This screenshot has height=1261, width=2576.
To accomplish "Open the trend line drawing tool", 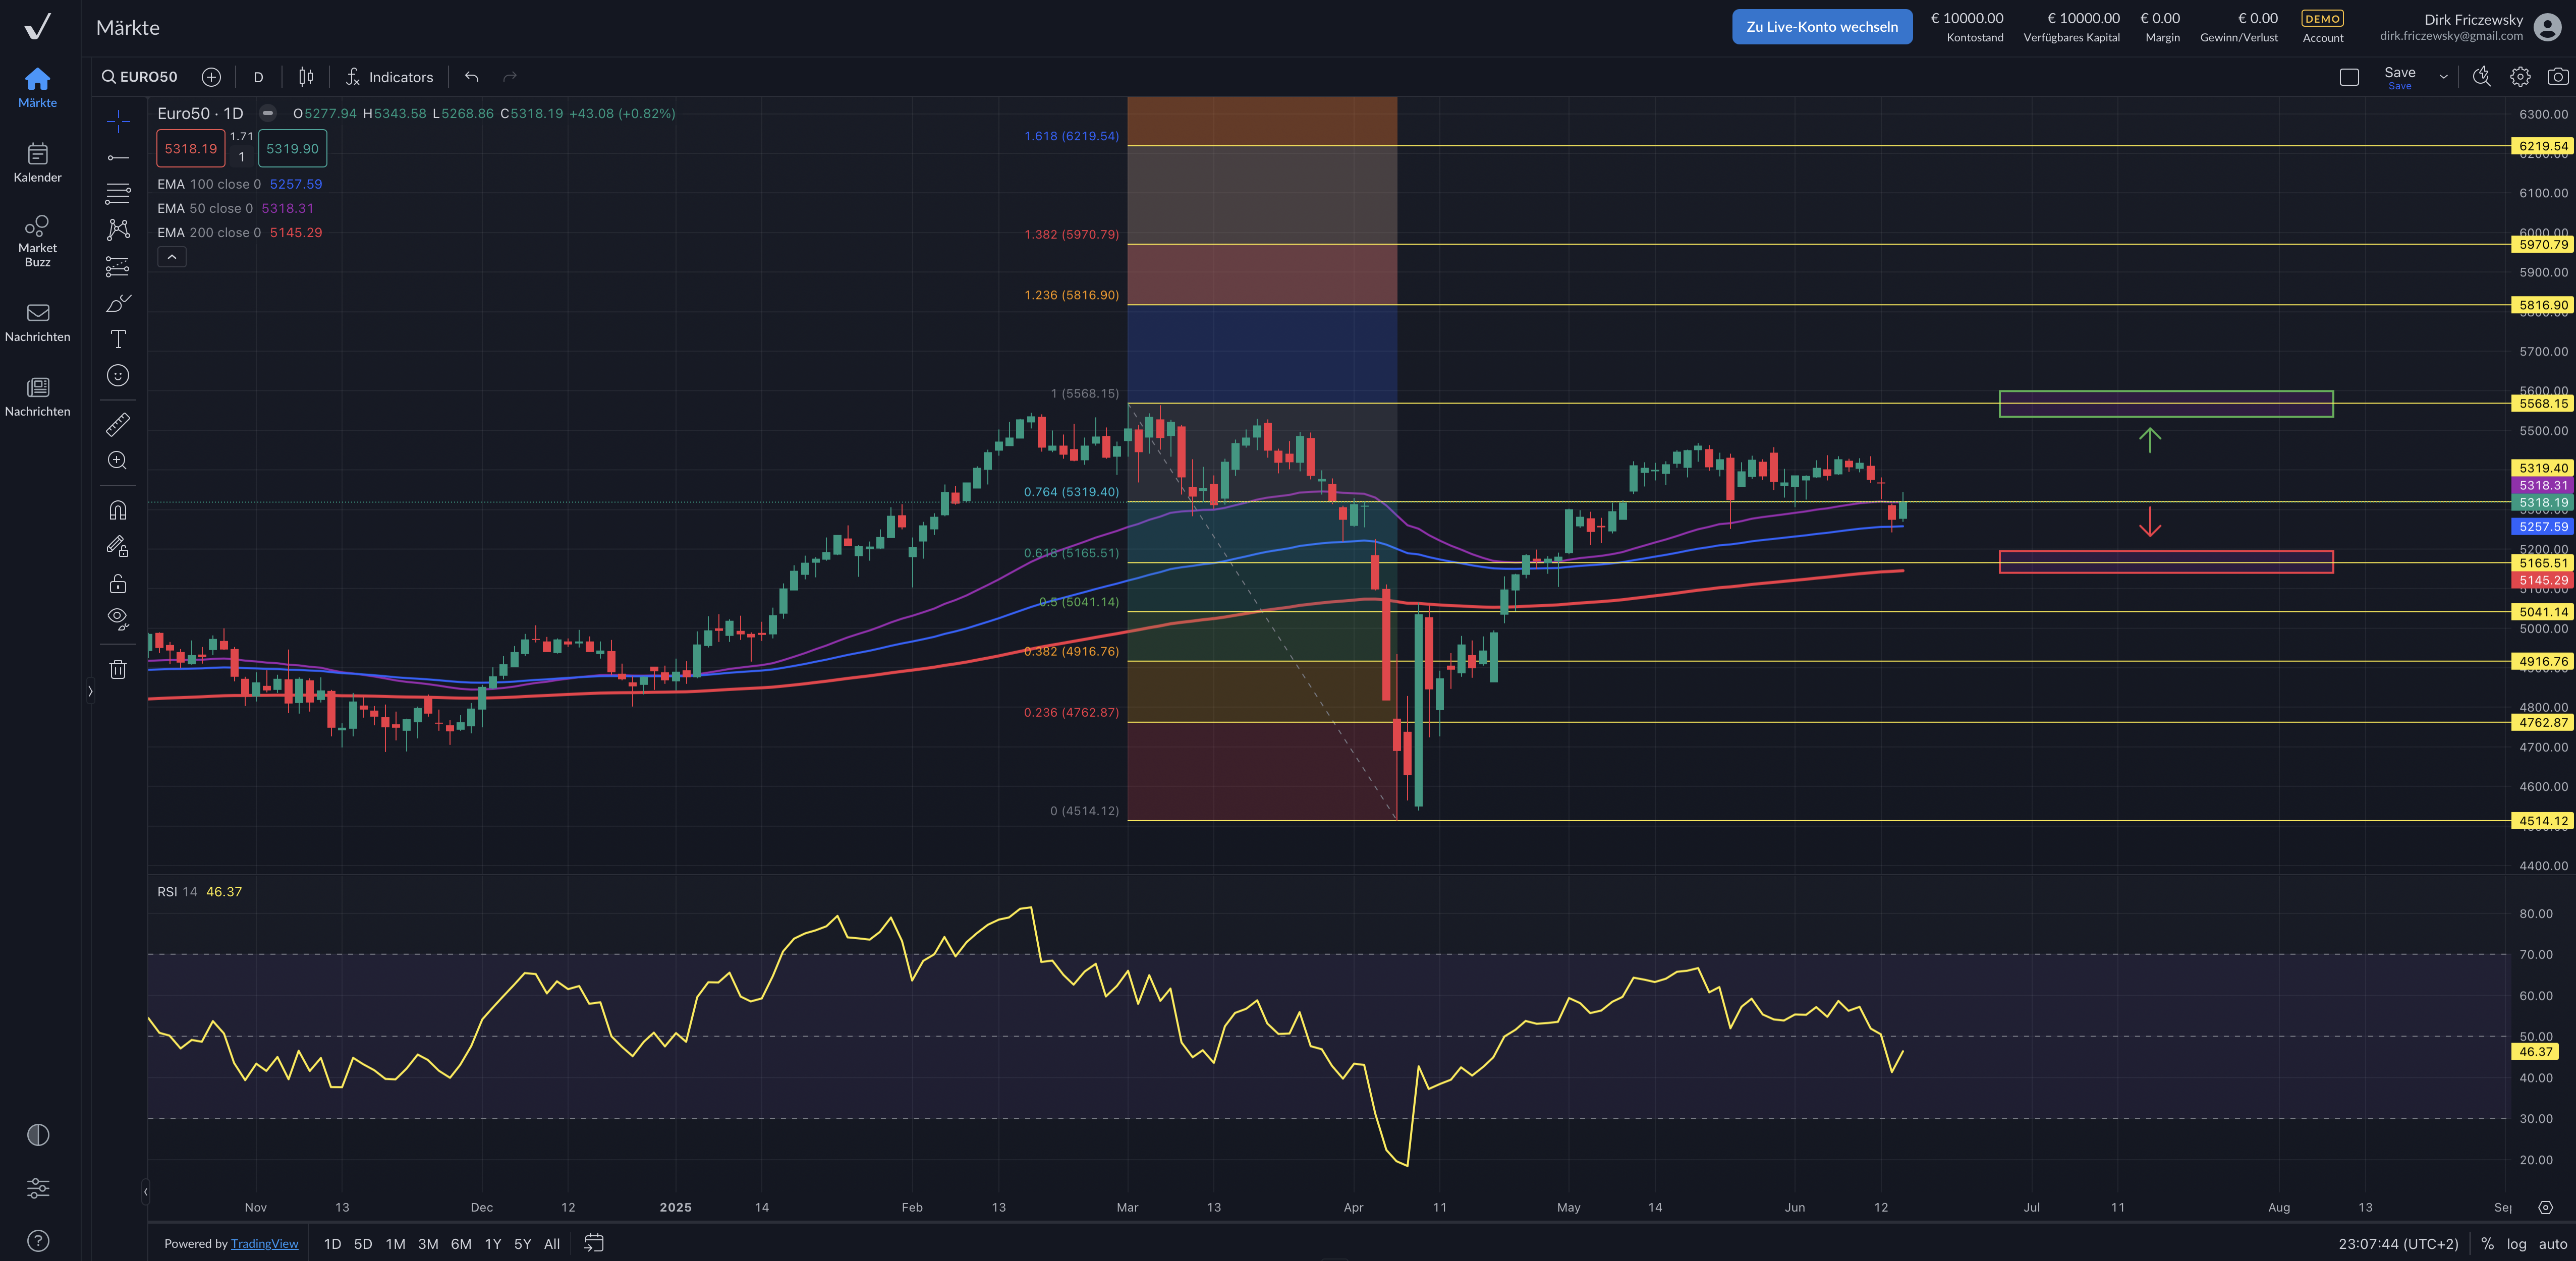I will (117, 156).
